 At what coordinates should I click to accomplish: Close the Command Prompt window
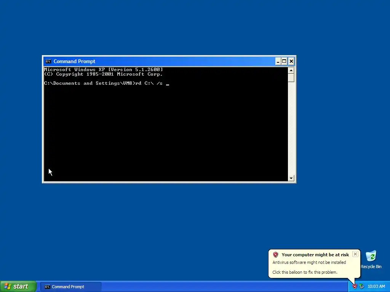291,61
